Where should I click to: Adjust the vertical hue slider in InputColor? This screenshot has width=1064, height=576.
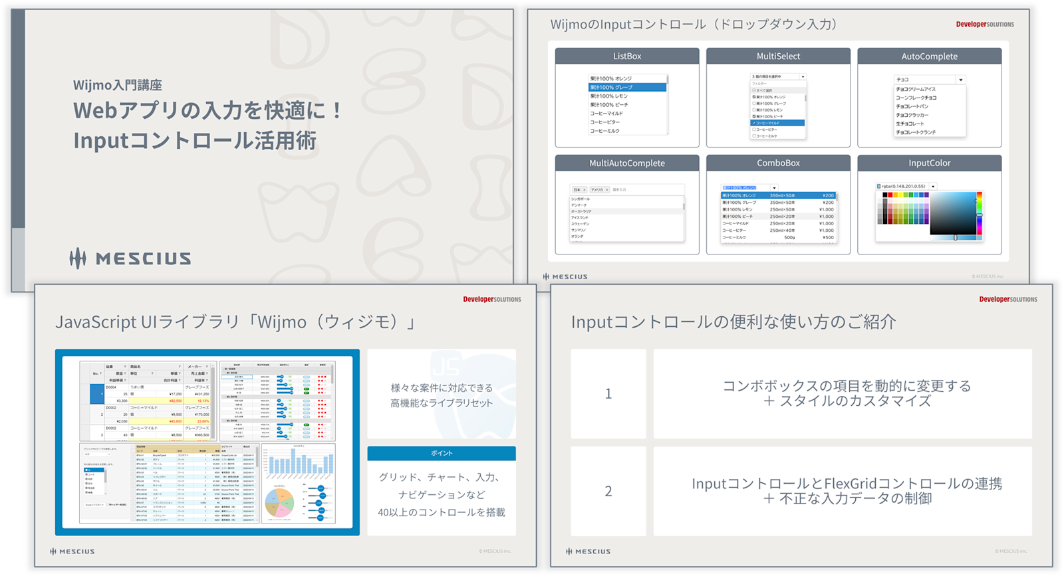(x=979, y=213)
